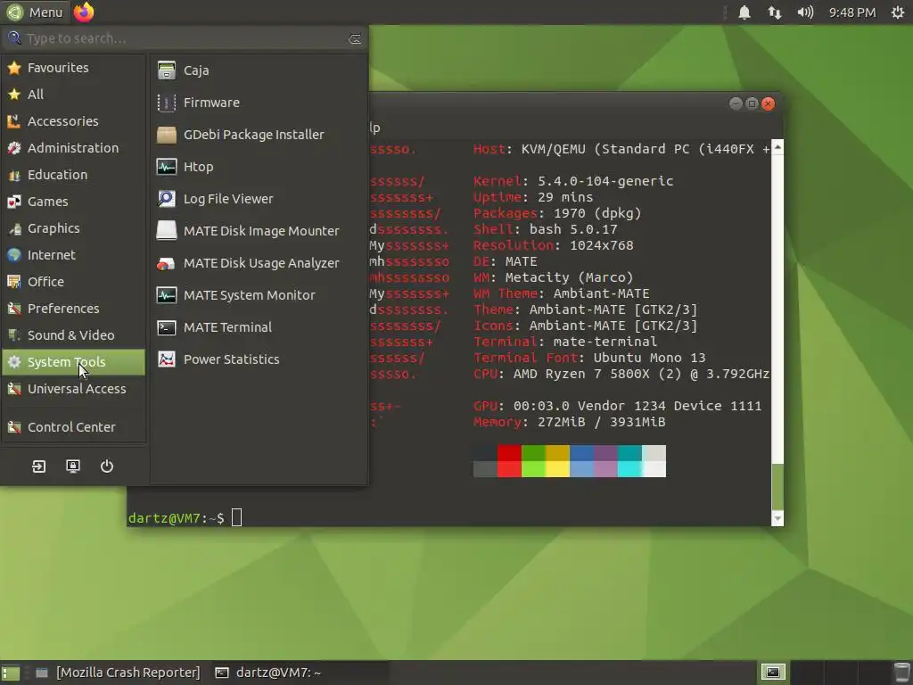Open GDebi Package Installer
913x685 pixels.
[x=259, y=135]
